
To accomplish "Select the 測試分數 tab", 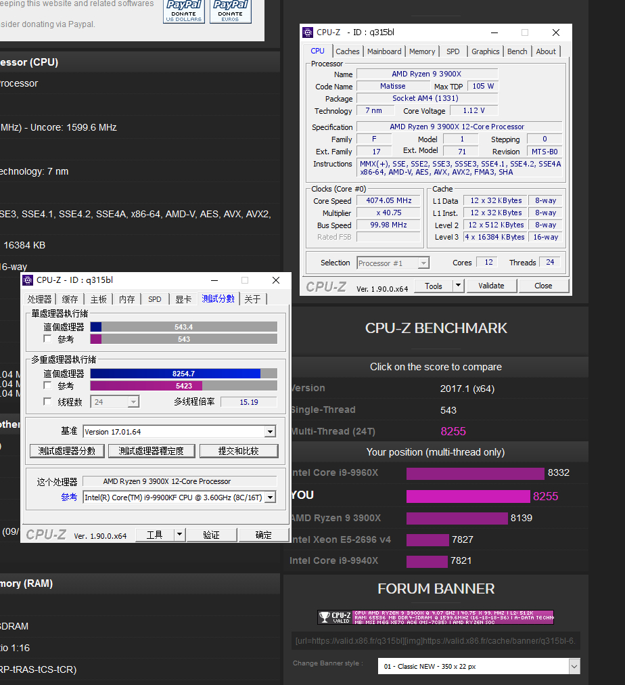I will pos(218,299).
